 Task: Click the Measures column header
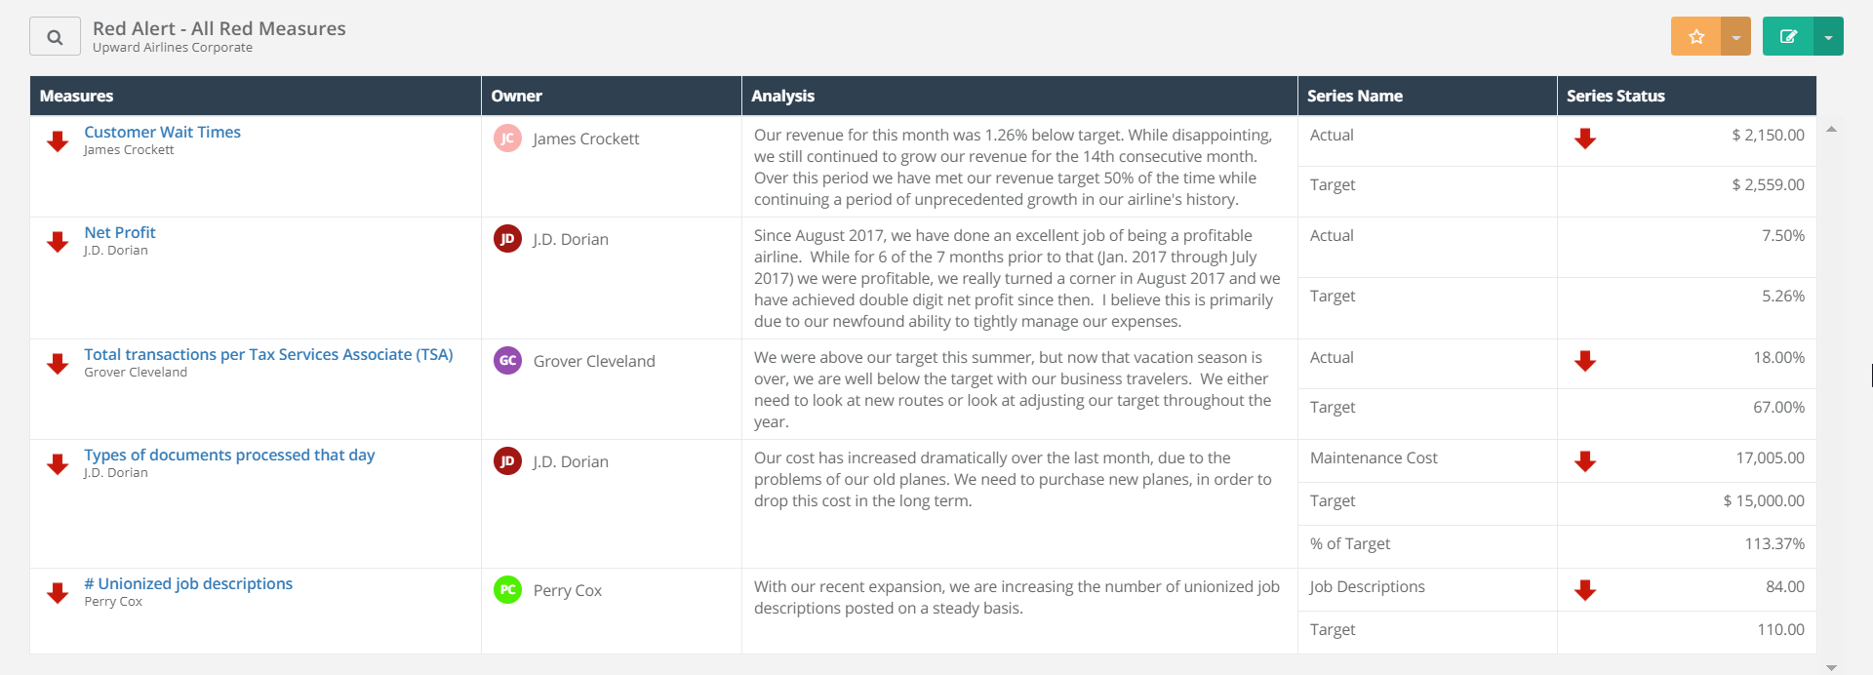click(x=76, y=96)
